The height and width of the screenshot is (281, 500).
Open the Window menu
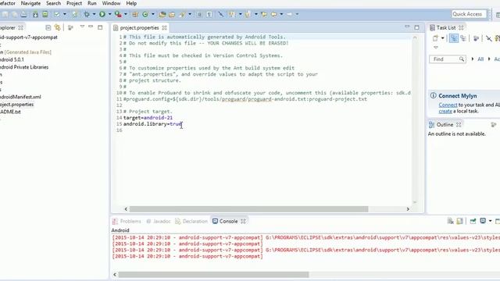click(x=111, y=3)
